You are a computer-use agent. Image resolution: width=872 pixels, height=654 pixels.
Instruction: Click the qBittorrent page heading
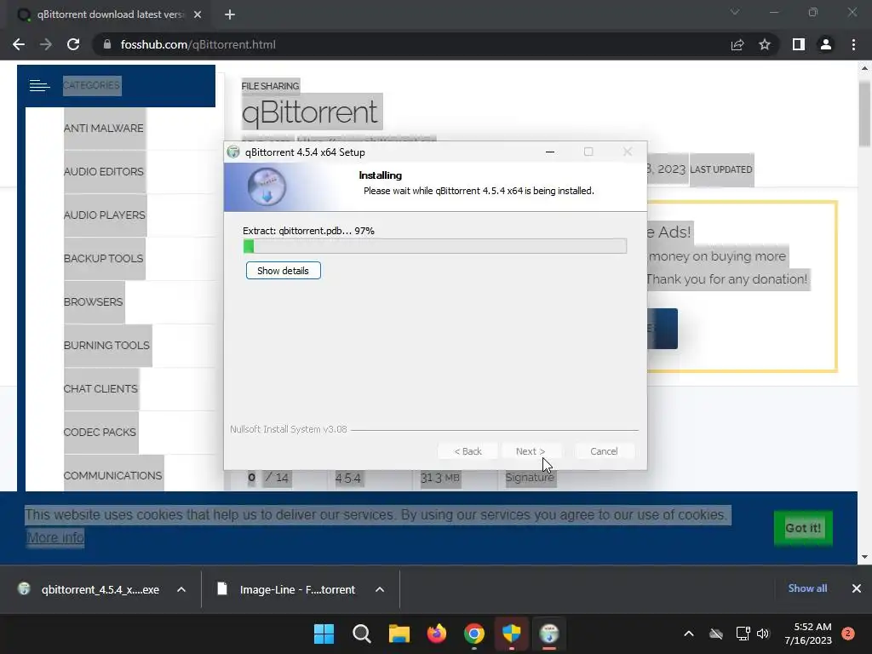[310, 112]
